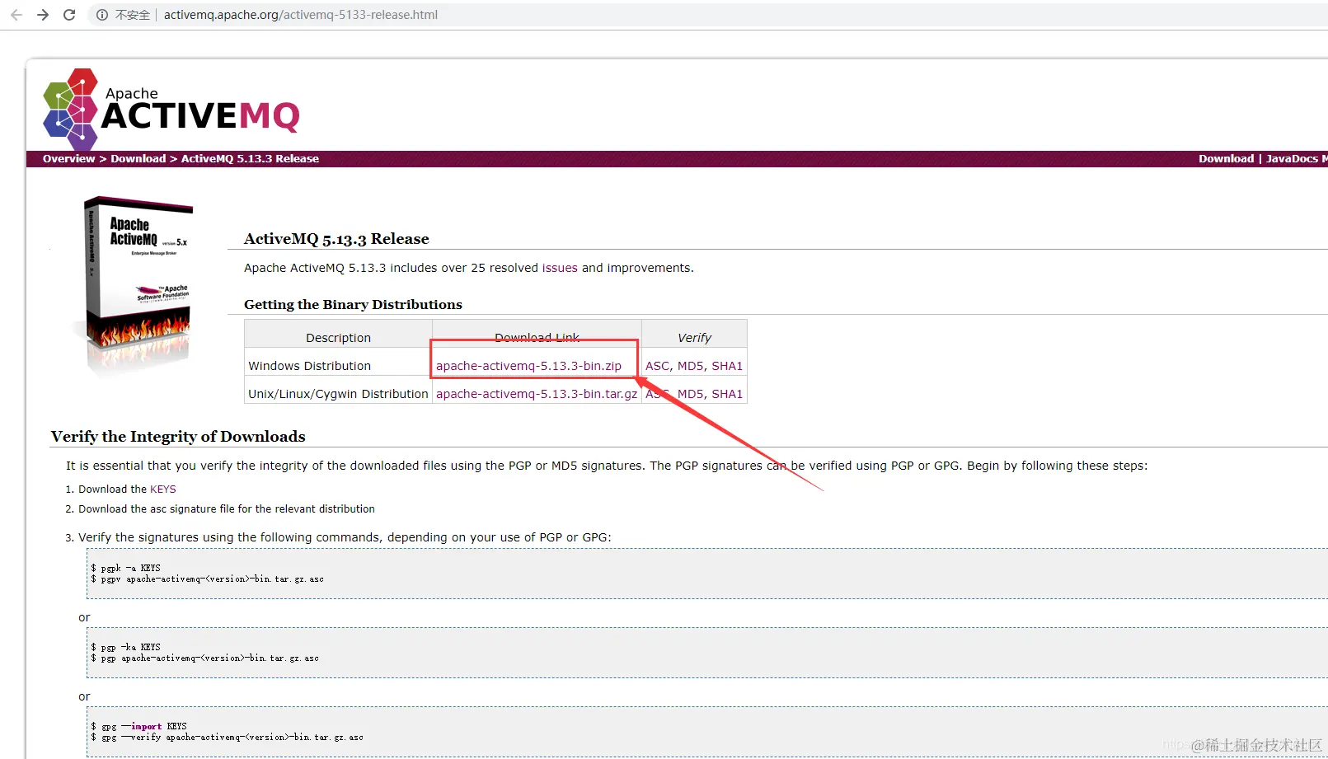Reload the page with the refresh icon
The height and width of the screenshot is (759, 1328).
69,15
